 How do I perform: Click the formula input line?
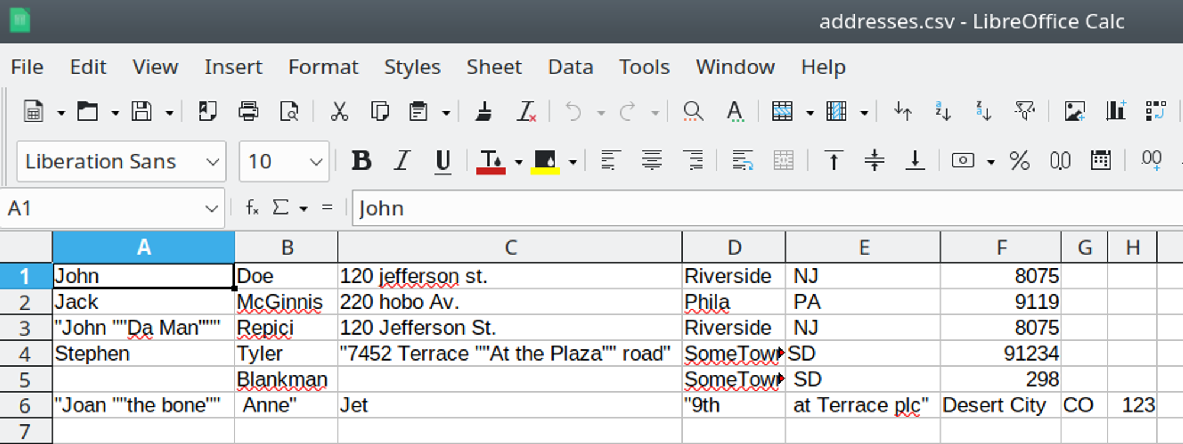point(767,208)
